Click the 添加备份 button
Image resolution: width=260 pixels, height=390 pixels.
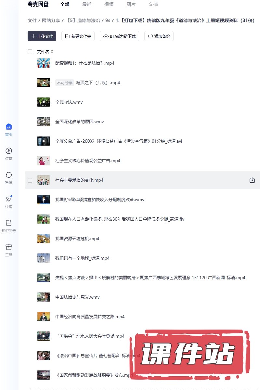click(x=159, y=36)
